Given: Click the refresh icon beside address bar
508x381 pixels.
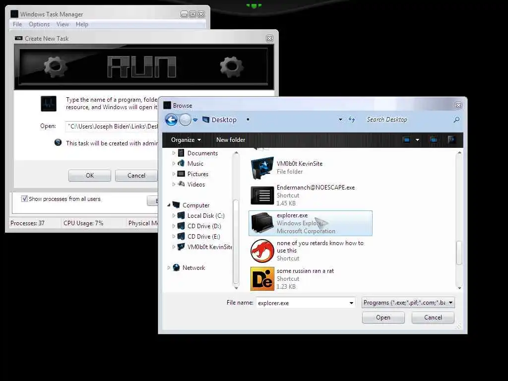Looking at the screenshot, I should (x=352, y=120).
